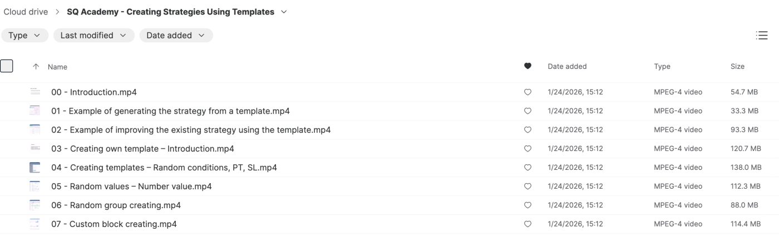Sort by the Date added column header
The height and width of the screenshot is (242, 779).
click(567, 67)
